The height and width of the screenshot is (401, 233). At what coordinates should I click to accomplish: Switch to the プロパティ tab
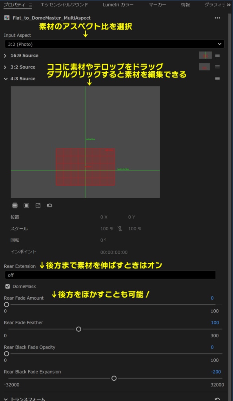(15, 5)
